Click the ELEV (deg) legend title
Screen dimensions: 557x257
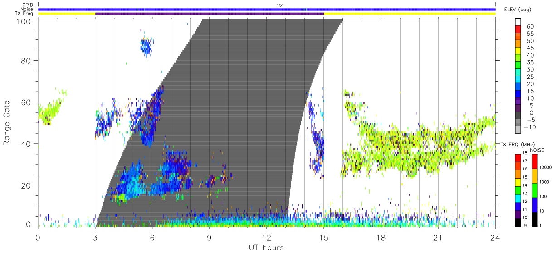[x=518, y=10]
